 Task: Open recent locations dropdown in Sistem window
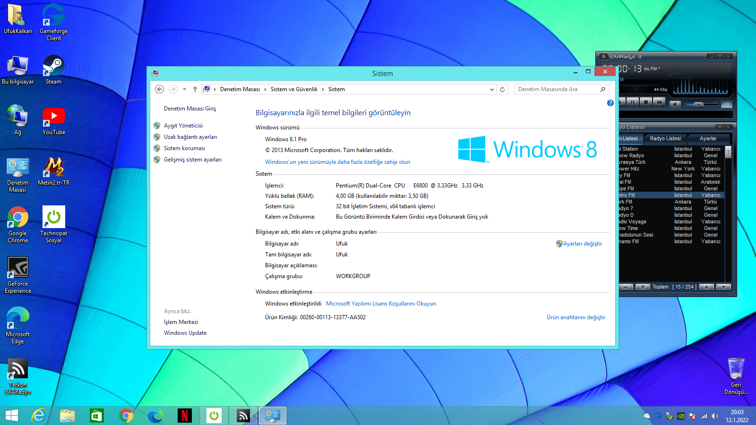[x=184, y=89]
